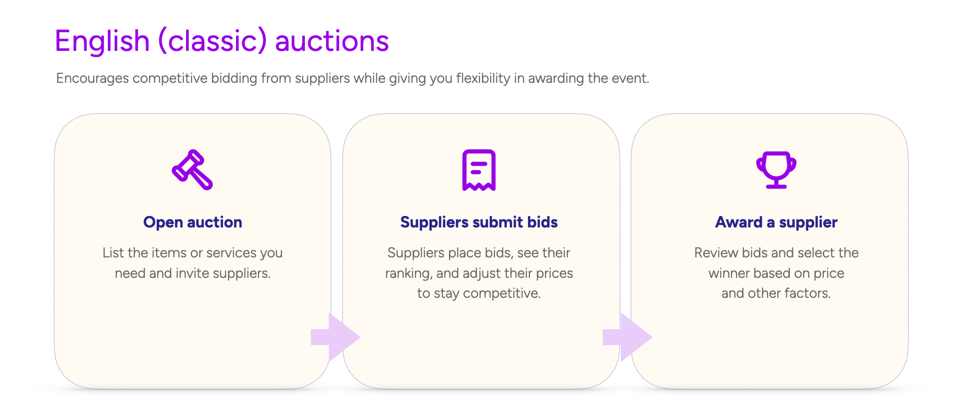
Task: Click the arrow between Open auction and Suppliers cards
Action: coord(335,337)
